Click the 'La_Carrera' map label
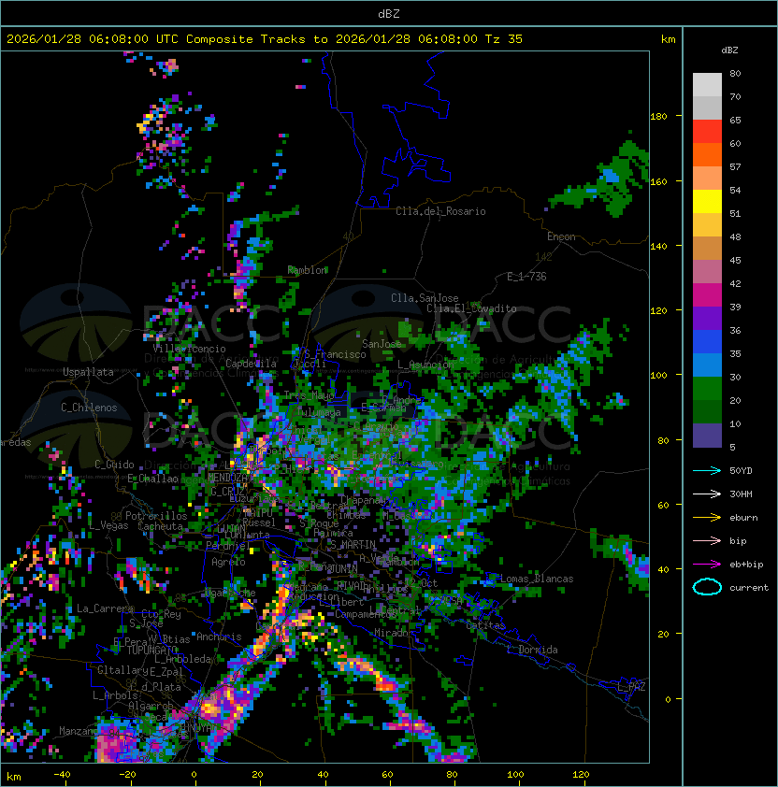 [x=106, y=608]
